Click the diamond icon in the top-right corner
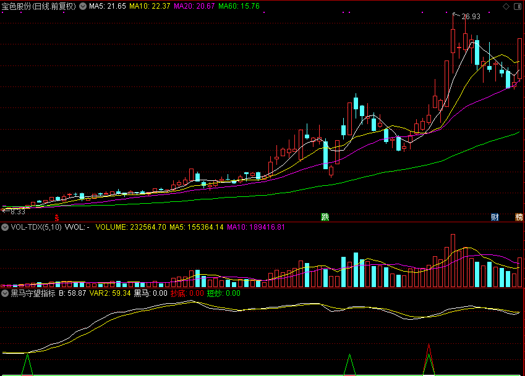Screen dimensions: 525x376 [x=506, y=6]
